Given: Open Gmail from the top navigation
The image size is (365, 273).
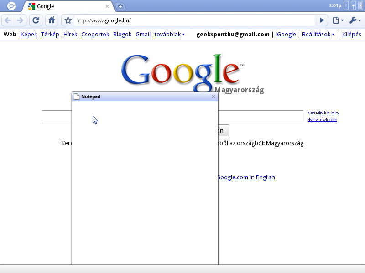Looking at the screenshot, I should coord(143,35).
